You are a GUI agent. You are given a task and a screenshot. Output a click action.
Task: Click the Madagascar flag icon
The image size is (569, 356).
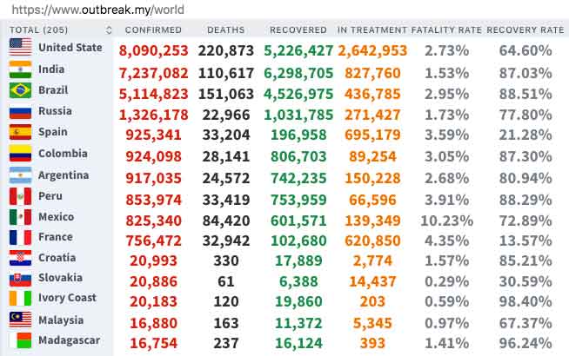[x=21, y=341]
